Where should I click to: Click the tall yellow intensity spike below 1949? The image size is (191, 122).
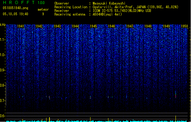(x=176, y=119)
